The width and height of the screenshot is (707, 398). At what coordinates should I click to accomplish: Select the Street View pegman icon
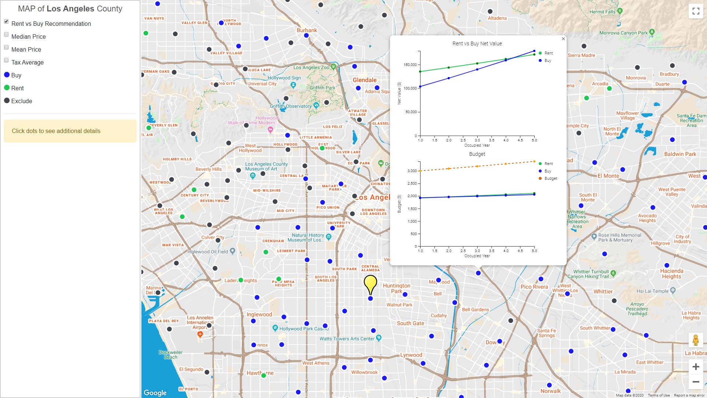[x=696, y=340]
